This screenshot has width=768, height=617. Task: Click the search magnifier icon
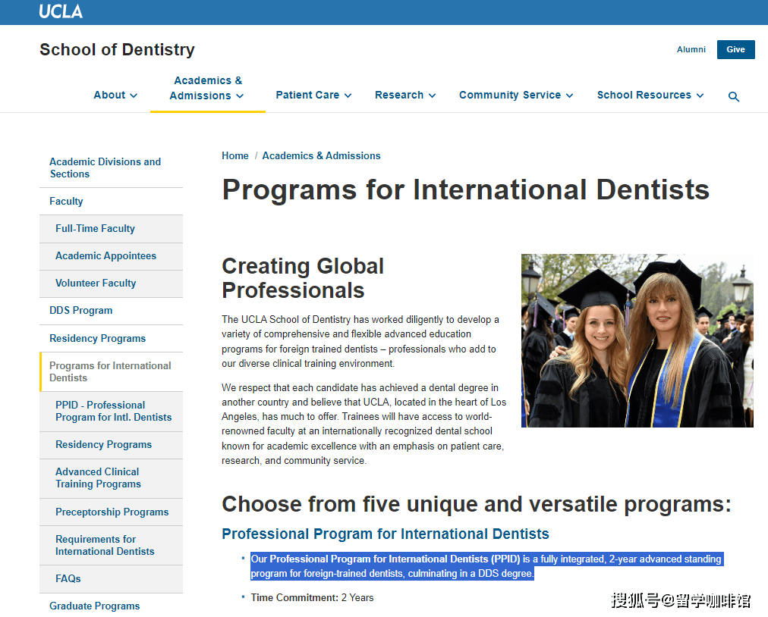733,97
